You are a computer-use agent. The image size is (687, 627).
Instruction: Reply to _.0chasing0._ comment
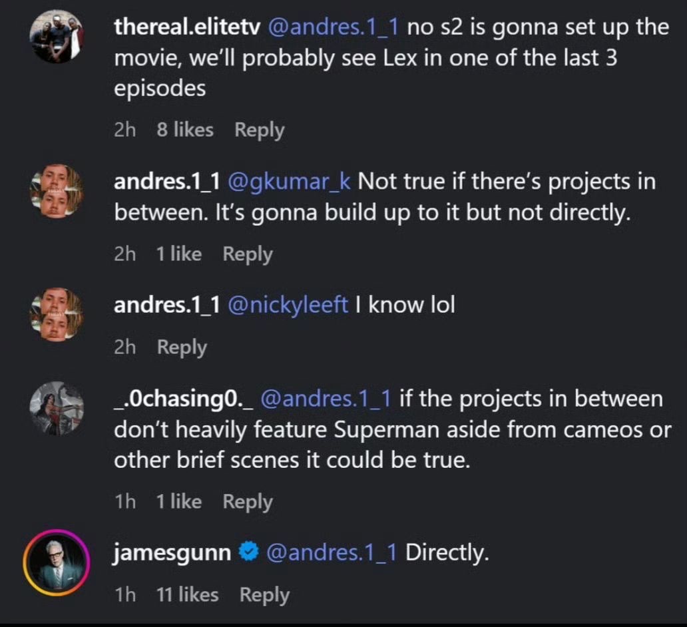pos(248,502)
